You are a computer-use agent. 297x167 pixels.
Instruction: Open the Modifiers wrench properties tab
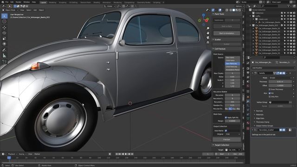(248, 101)
